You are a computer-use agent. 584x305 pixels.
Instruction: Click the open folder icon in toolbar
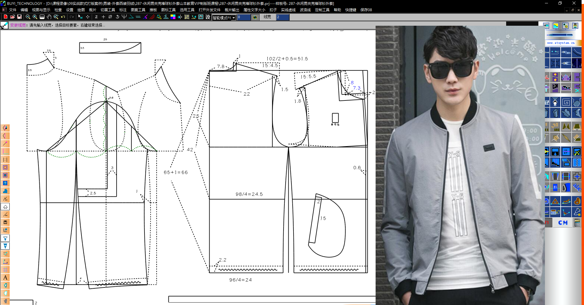tap(12, 17)
